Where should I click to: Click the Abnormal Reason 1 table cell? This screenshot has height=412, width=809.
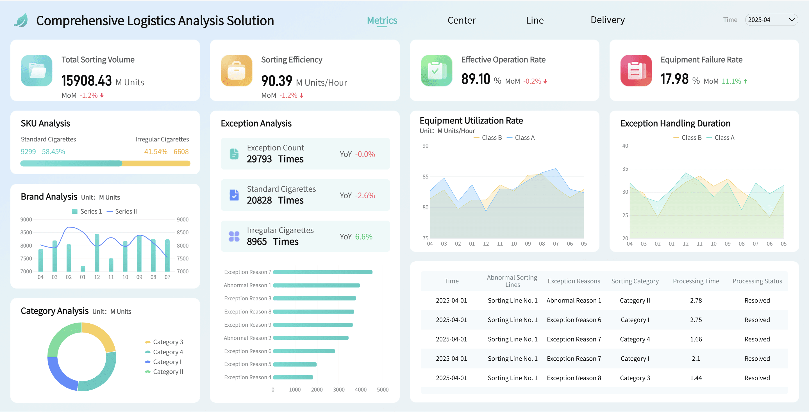[x=574, y=301]
